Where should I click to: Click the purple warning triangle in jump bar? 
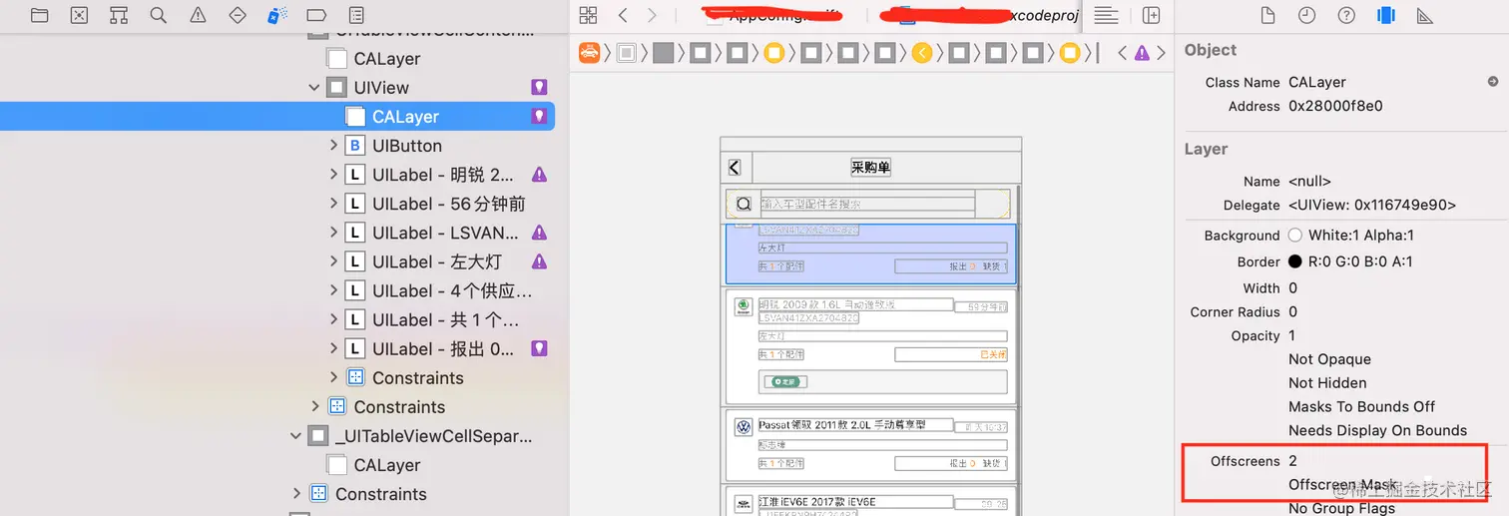[1142, 53]
